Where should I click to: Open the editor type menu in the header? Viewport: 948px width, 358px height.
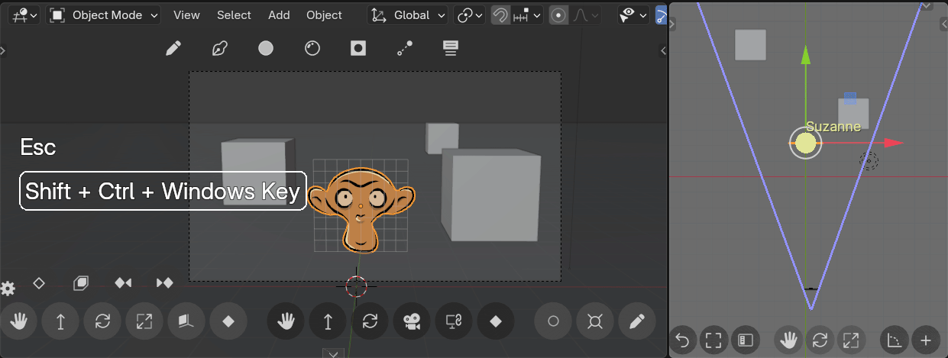[24, 15]
